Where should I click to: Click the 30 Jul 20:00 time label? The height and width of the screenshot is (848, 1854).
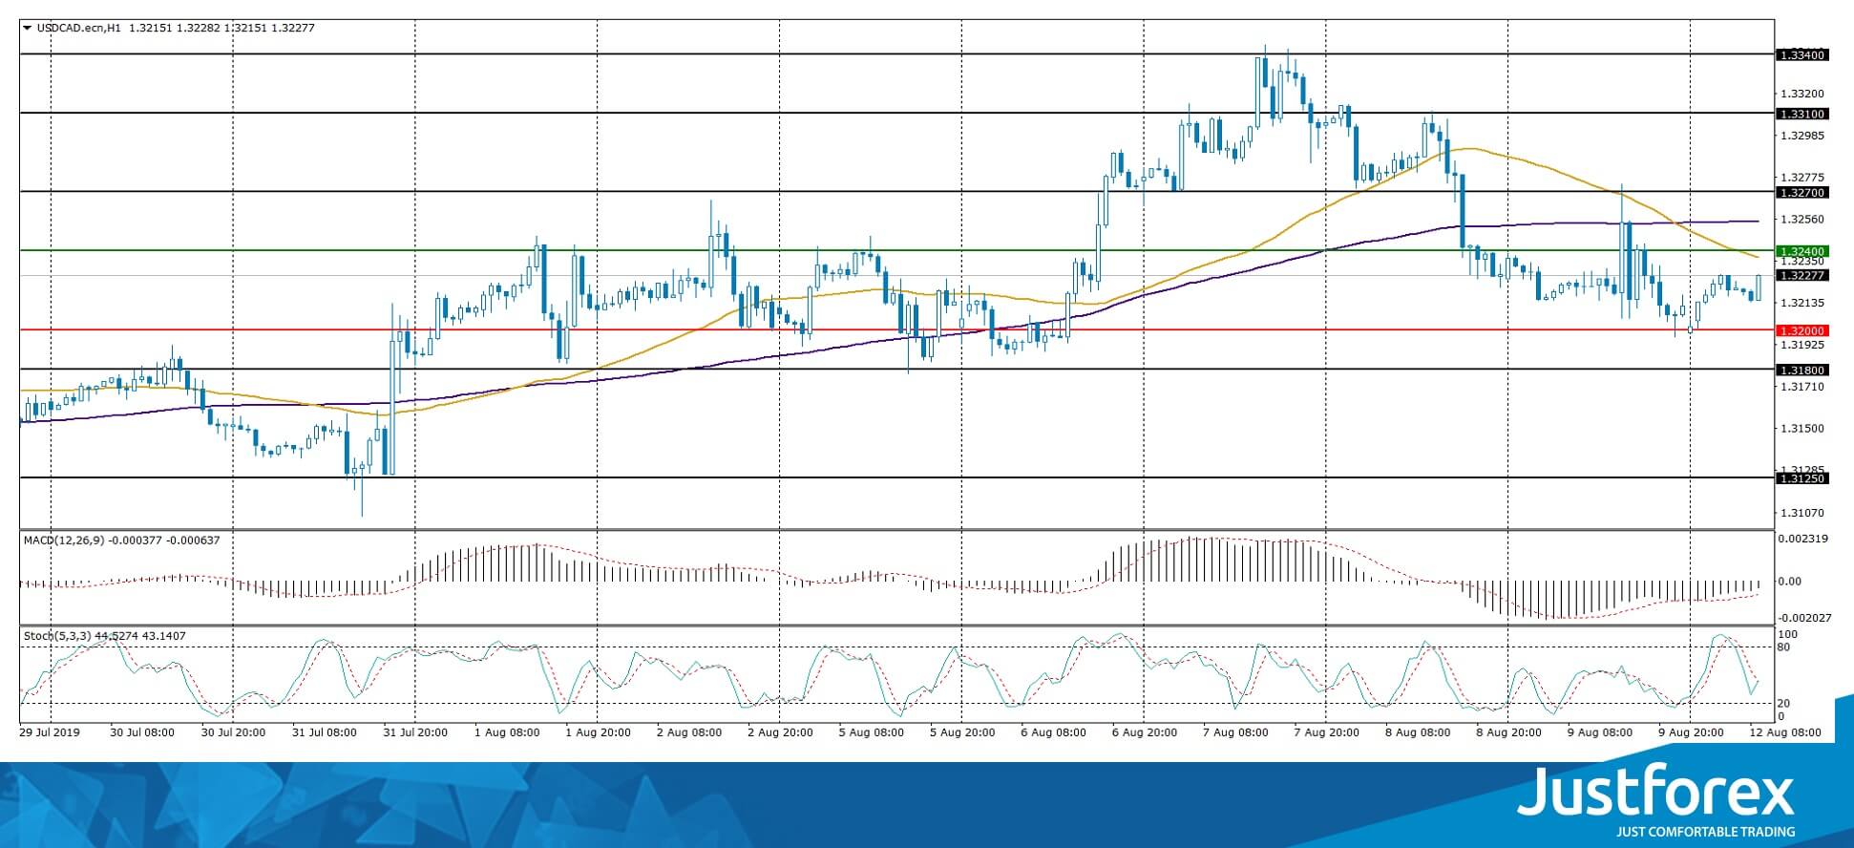tap(233, 733)
